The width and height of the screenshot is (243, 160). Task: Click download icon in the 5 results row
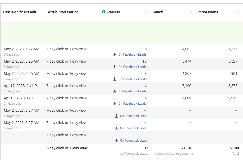(115, 54)
